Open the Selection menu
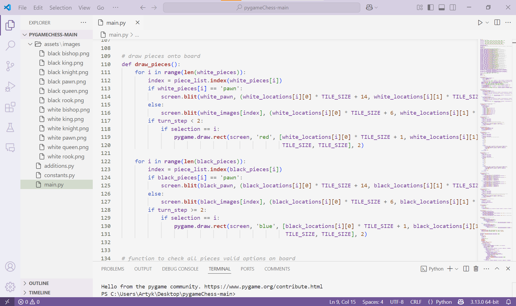 pyautogui.click(x=60, y=8)
